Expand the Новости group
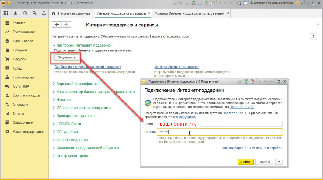This screenshot has height=180, width=323. tap(61, 100)
